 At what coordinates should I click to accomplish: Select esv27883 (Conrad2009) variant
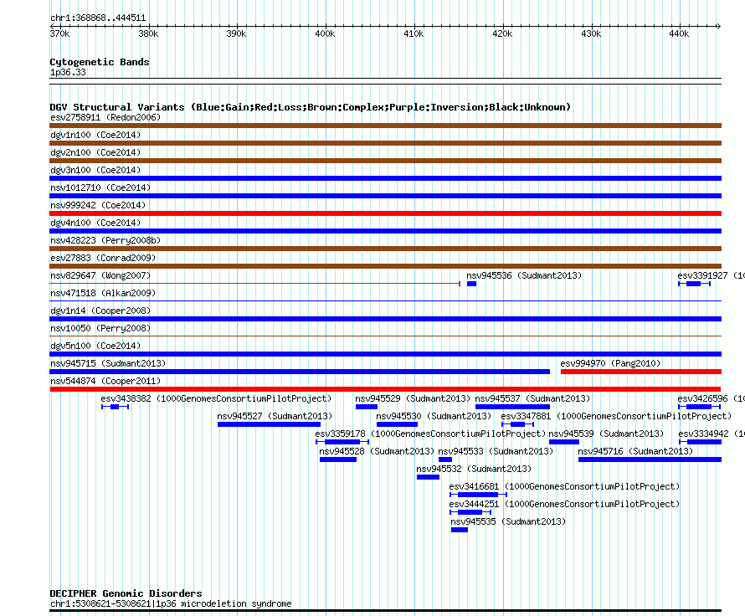tap(103, 258)
